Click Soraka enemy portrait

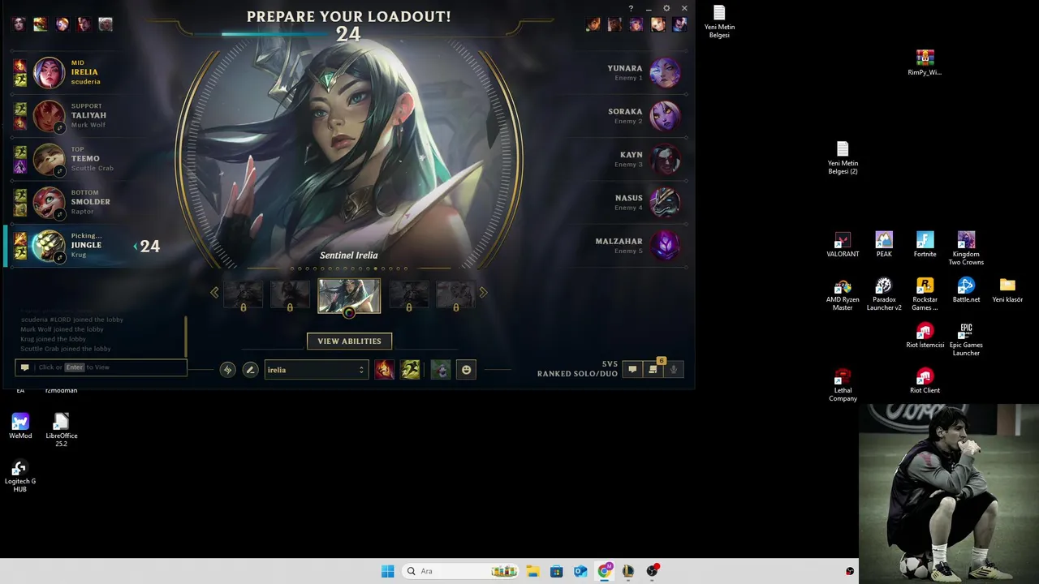(666, 116)
